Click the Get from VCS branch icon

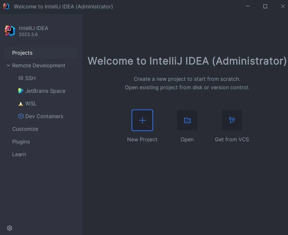click(x=232, y=120)
